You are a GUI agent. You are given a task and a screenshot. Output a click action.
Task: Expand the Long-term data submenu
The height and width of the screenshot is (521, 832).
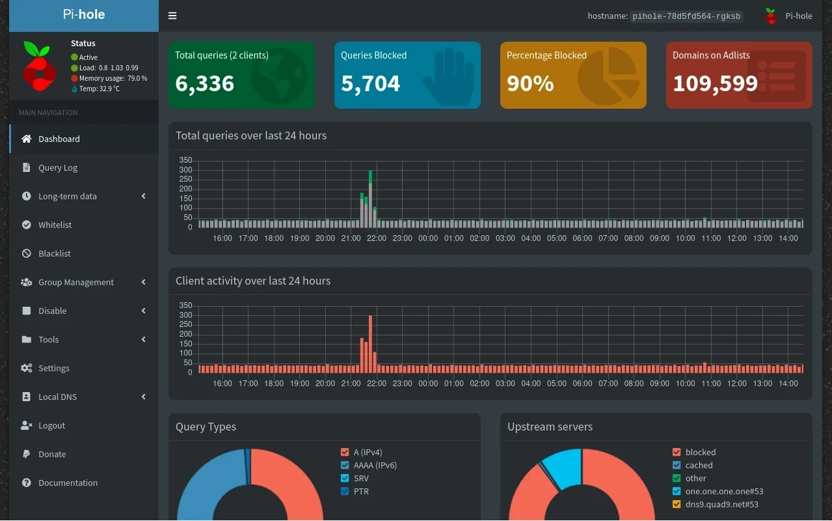click(67, 196)
